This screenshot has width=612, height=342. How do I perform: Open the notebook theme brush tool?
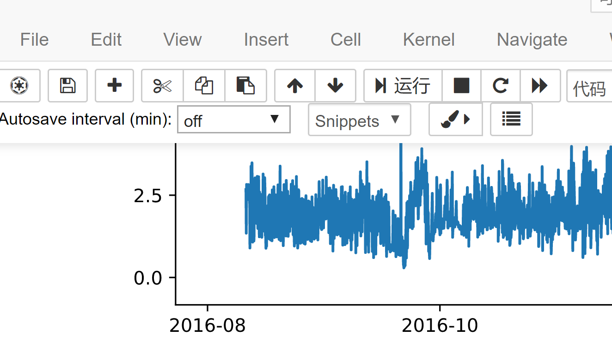click(x=455, y=119)
